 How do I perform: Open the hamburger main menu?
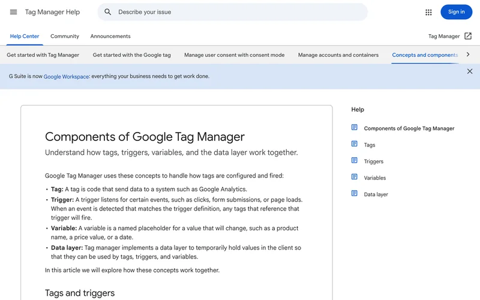[13, 12]
